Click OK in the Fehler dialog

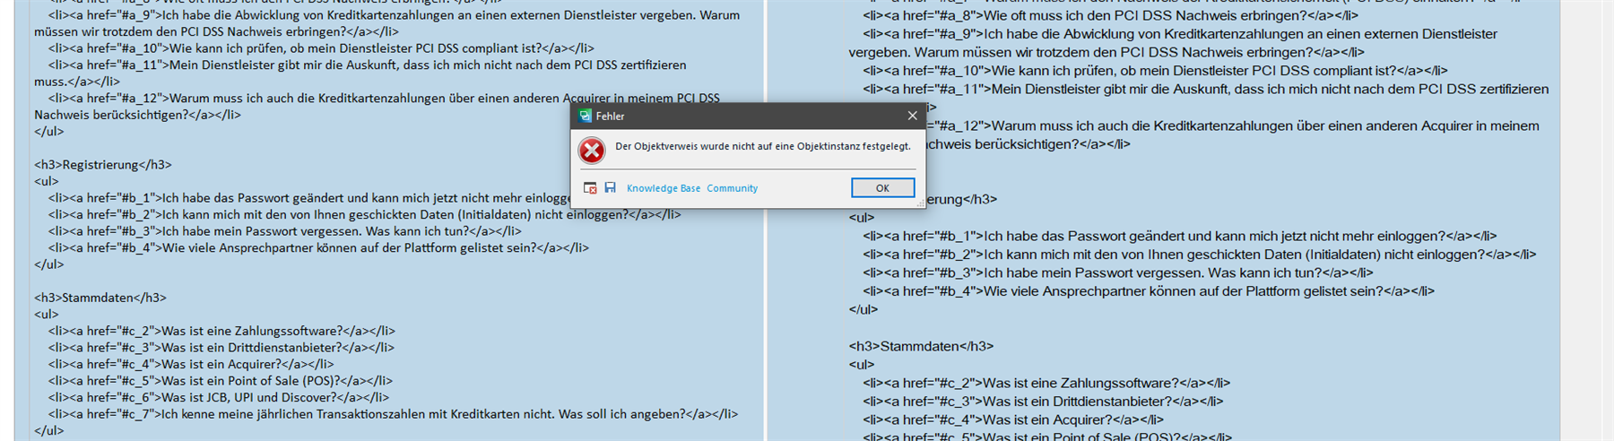coord(882,187)
